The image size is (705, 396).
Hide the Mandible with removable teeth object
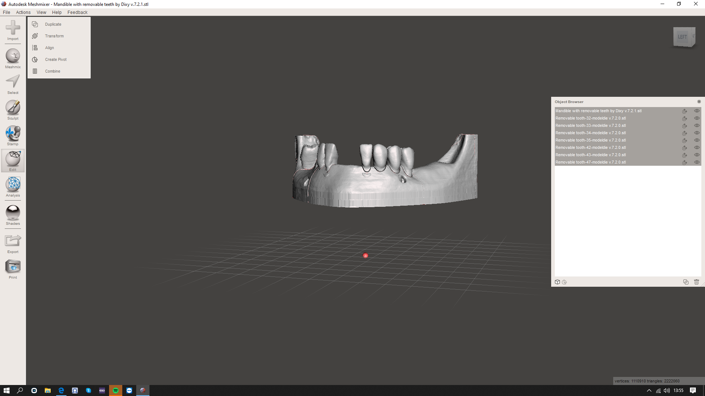(697, 111)
